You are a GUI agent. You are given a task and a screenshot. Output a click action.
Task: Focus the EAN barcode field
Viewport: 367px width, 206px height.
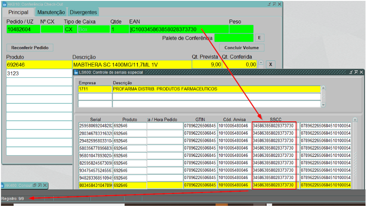point(179,30)
